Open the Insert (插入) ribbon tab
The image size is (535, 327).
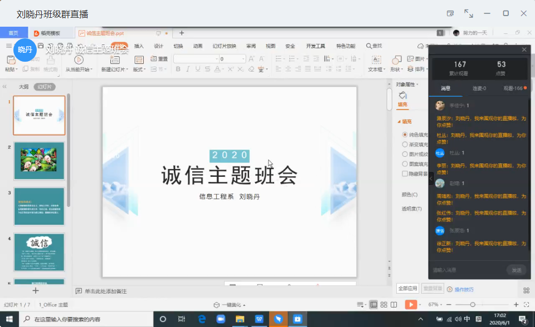coord(139,46)
